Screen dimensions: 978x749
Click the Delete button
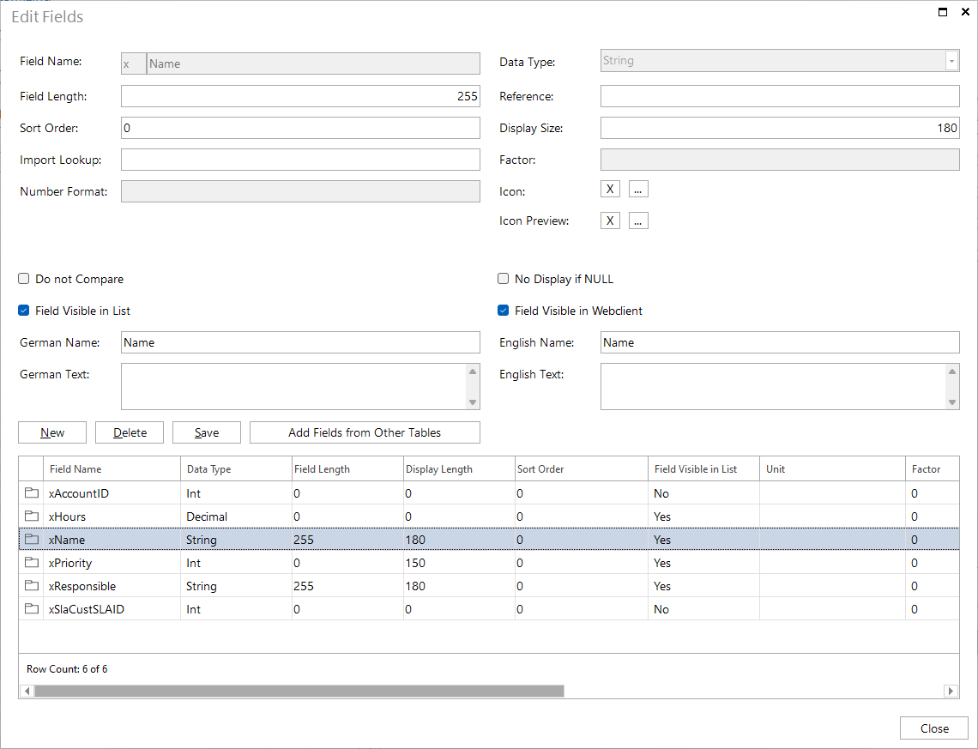click(130, 432)
